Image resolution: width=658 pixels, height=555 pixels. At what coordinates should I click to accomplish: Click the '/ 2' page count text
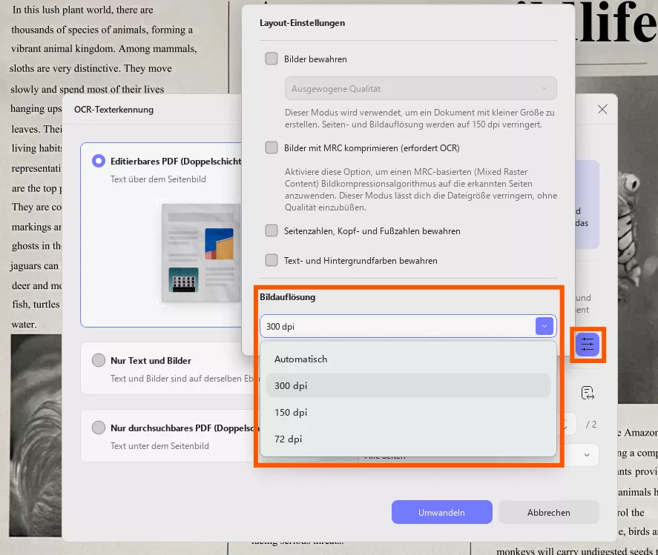tap(591, 425)
